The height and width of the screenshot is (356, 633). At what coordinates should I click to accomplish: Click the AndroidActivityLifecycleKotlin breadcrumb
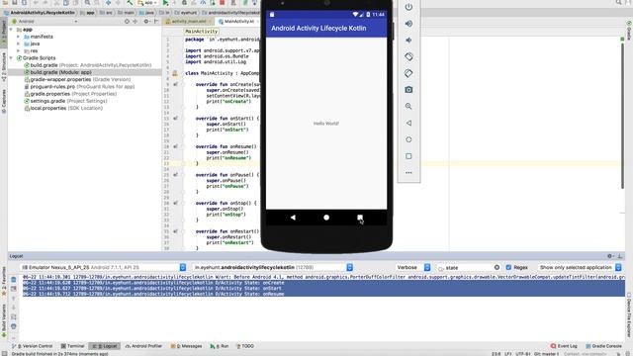coord(40,13)
